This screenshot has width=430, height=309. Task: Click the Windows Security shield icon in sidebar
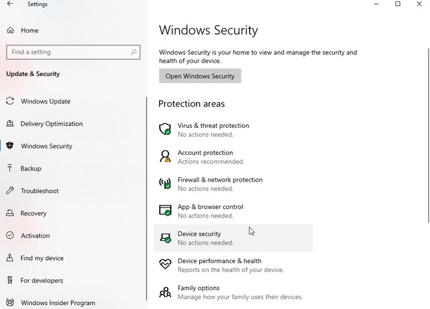[10, 145]
